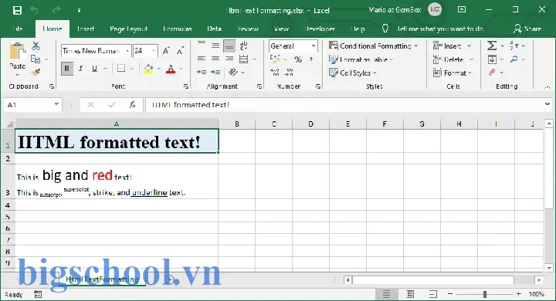Apply red font color
The image size is (556, 301).
171,69
